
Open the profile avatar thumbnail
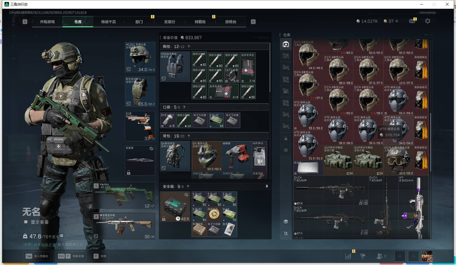pos(427,256)
